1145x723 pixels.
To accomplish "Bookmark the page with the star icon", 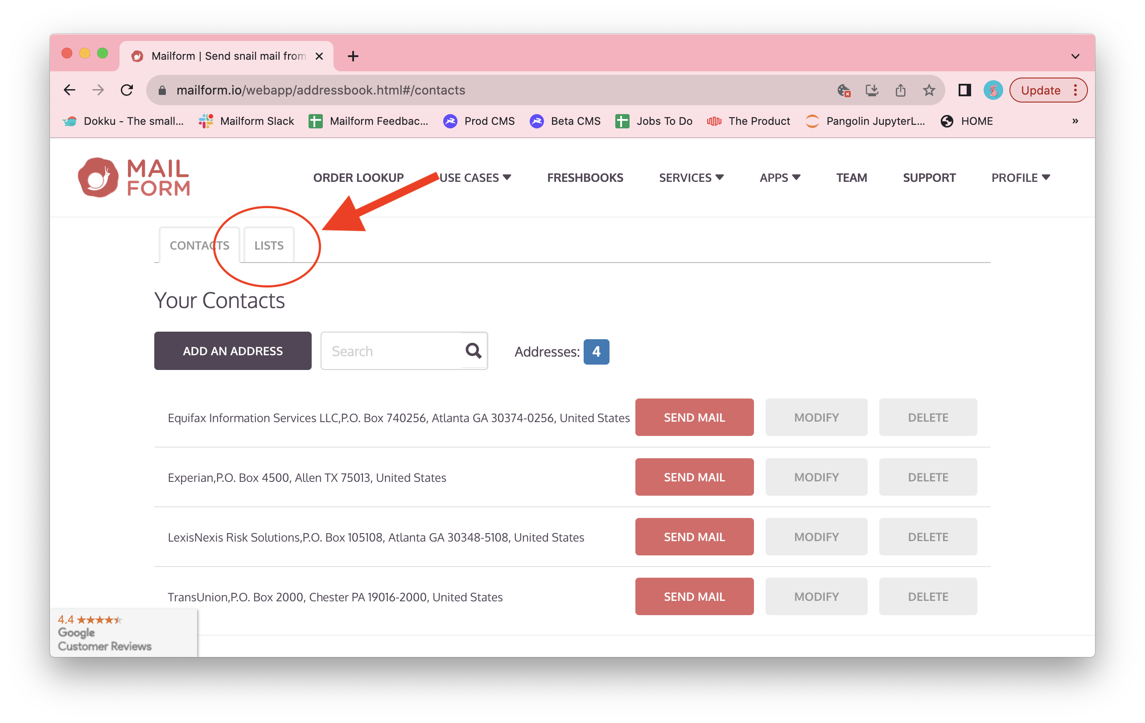I will tap(929, 90).
